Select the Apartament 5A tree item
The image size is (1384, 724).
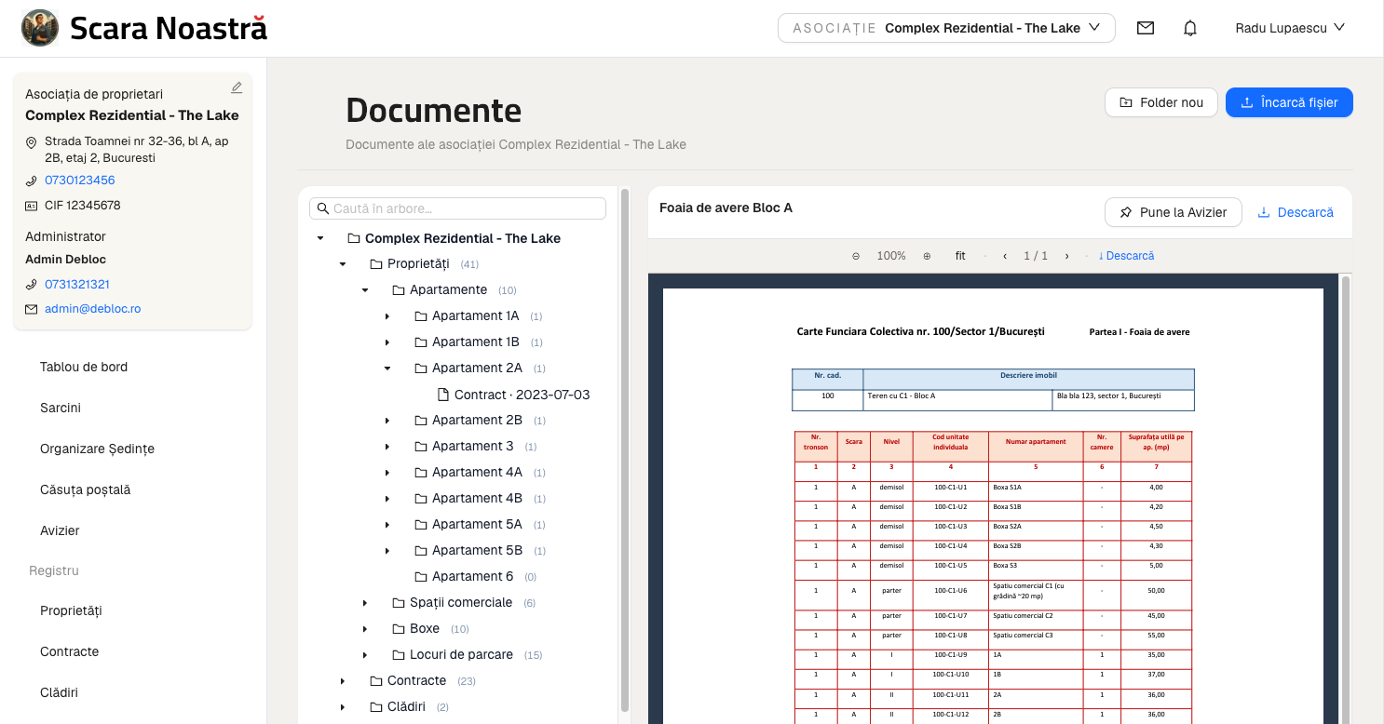[x=477, y=525]
